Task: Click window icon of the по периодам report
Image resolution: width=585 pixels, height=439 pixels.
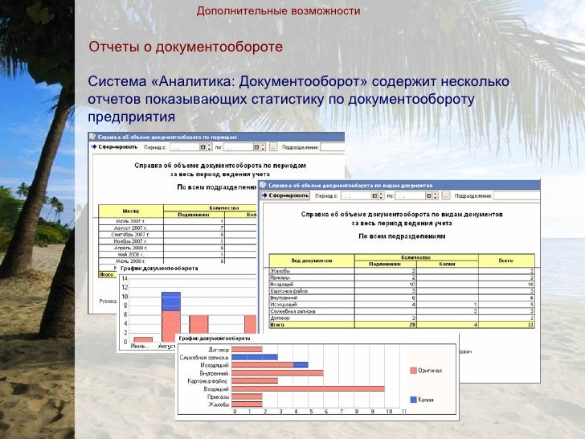Action: click(92, 137)
